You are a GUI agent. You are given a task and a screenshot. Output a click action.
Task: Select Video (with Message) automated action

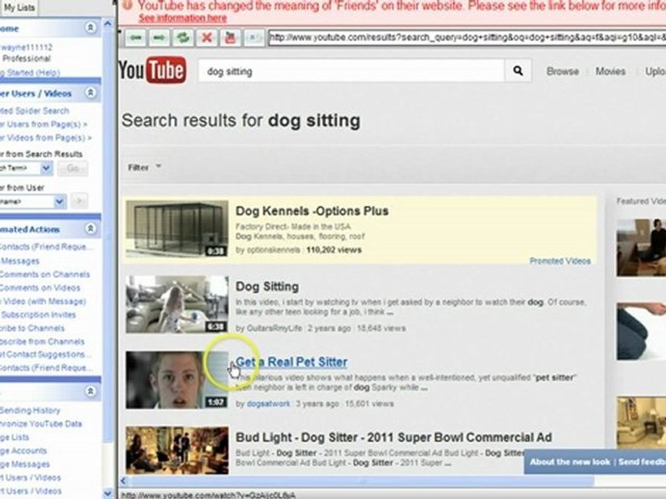coord(43,301)
